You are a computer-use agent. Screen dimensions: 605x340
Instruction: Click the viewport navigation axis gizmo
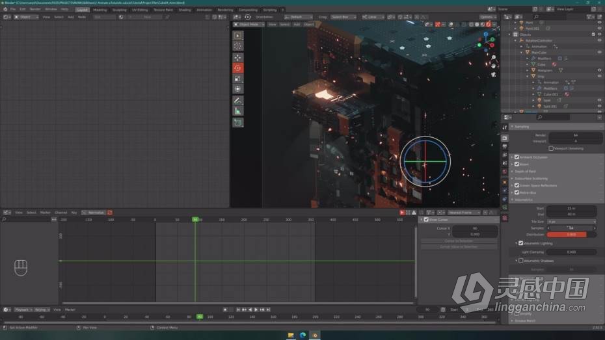click(486, 41)
